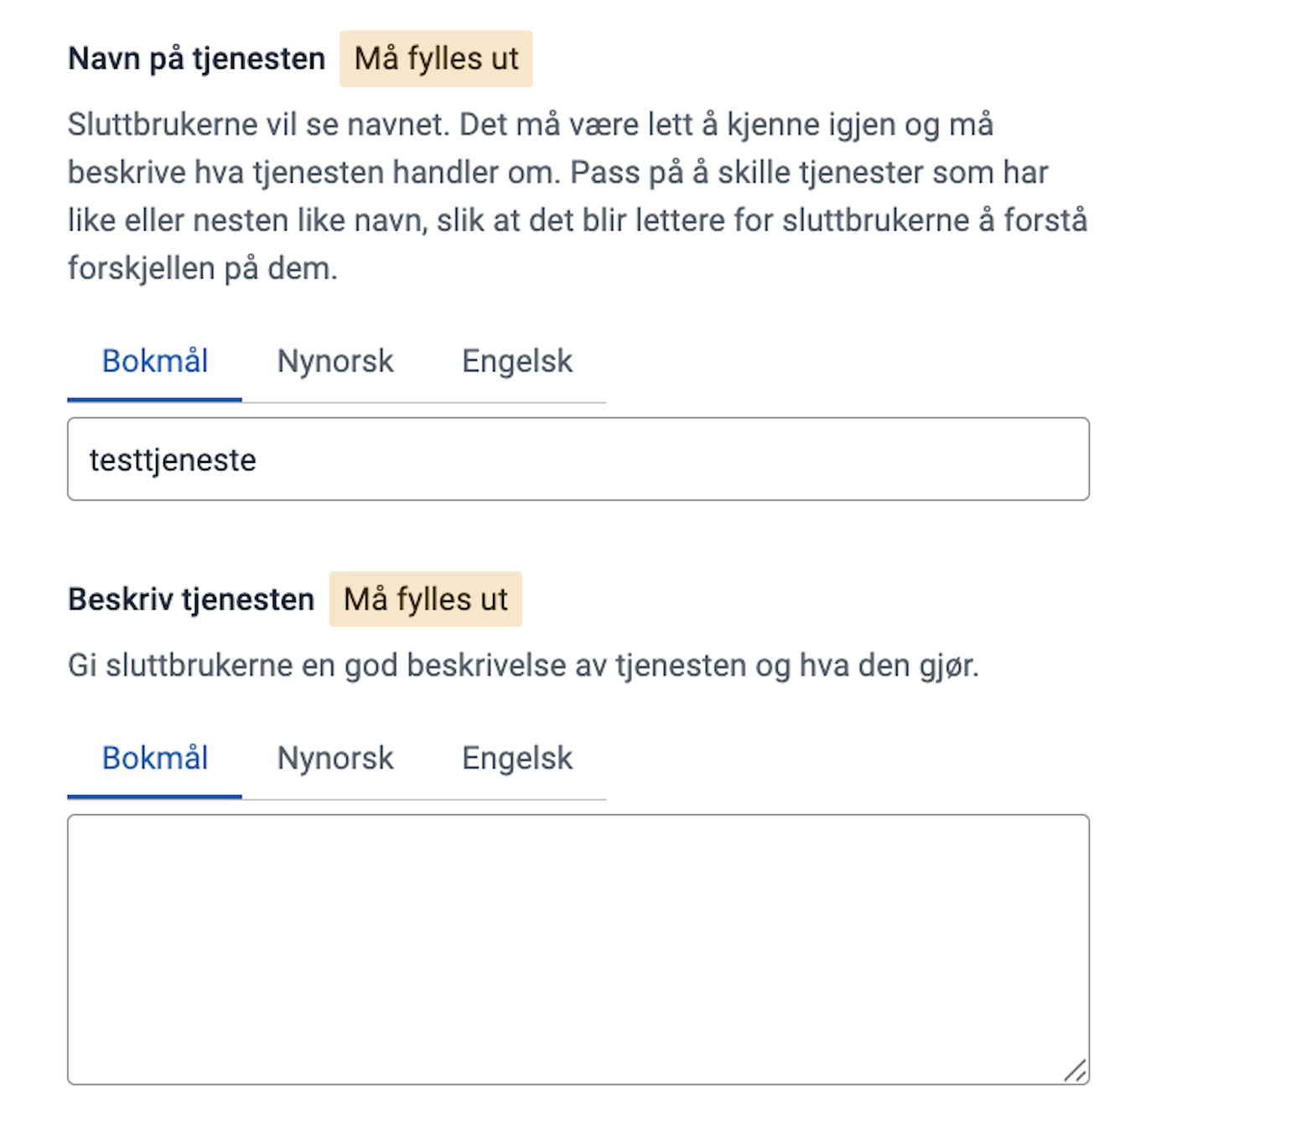Click the 'Beskriv tjenesten' label

(x=191, y=600)
